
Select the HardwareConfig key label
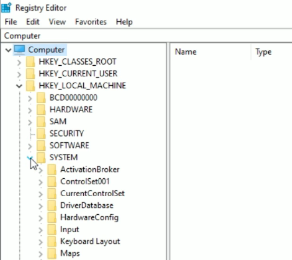[89, 217]
